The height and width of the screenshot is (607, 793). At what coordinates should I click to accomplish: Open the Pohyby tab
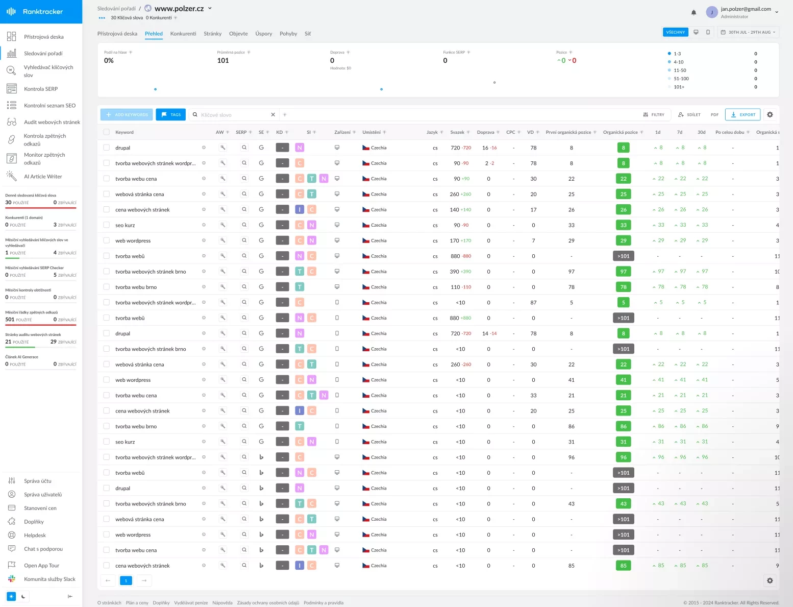[x=288, y=34]
